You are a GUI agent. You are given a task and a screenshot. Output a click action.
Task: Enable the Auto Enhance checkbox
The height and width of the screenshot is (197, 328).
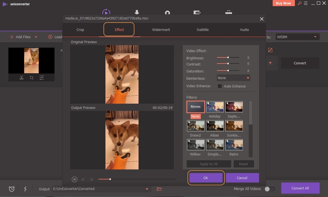[x=220, y=86]
